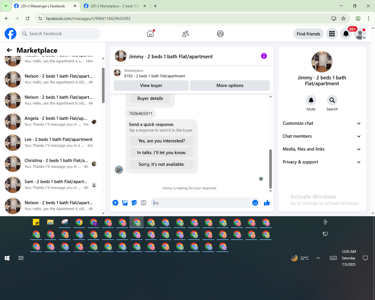Switch to the Marketplace 2 beds browser tab
375x300 pixels.
tap(115, 6)
